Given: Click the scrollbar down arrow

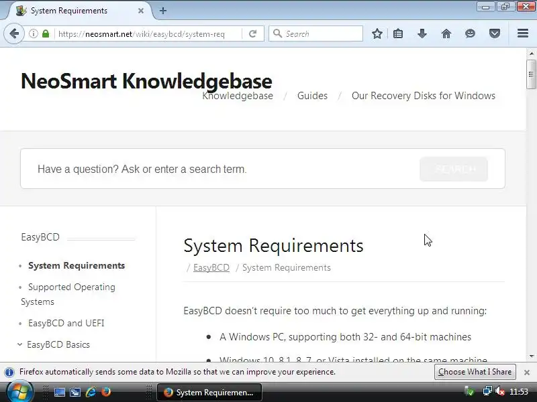Looking at the screenshot, I should (532, 356).
